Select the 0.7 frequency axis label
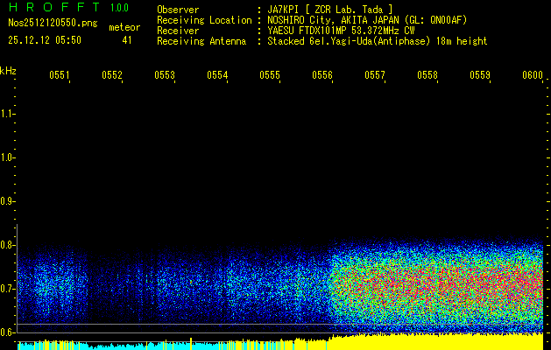This screenshot has width=551, height=350. 8,289
